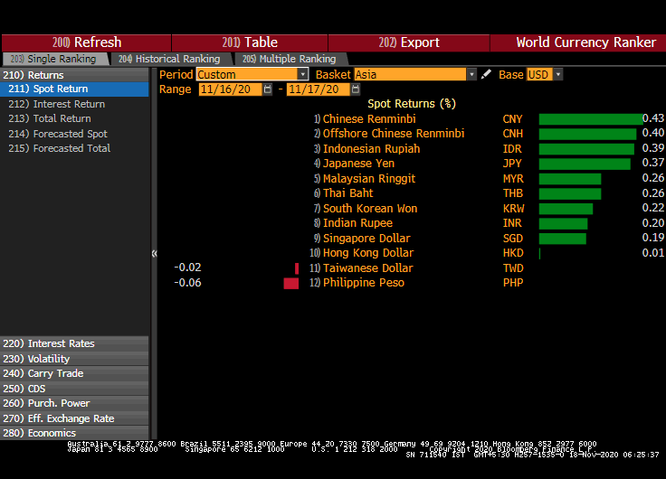Click the range start date field
This screenshot has width=666, height=479.
click(x=230, y=89)
